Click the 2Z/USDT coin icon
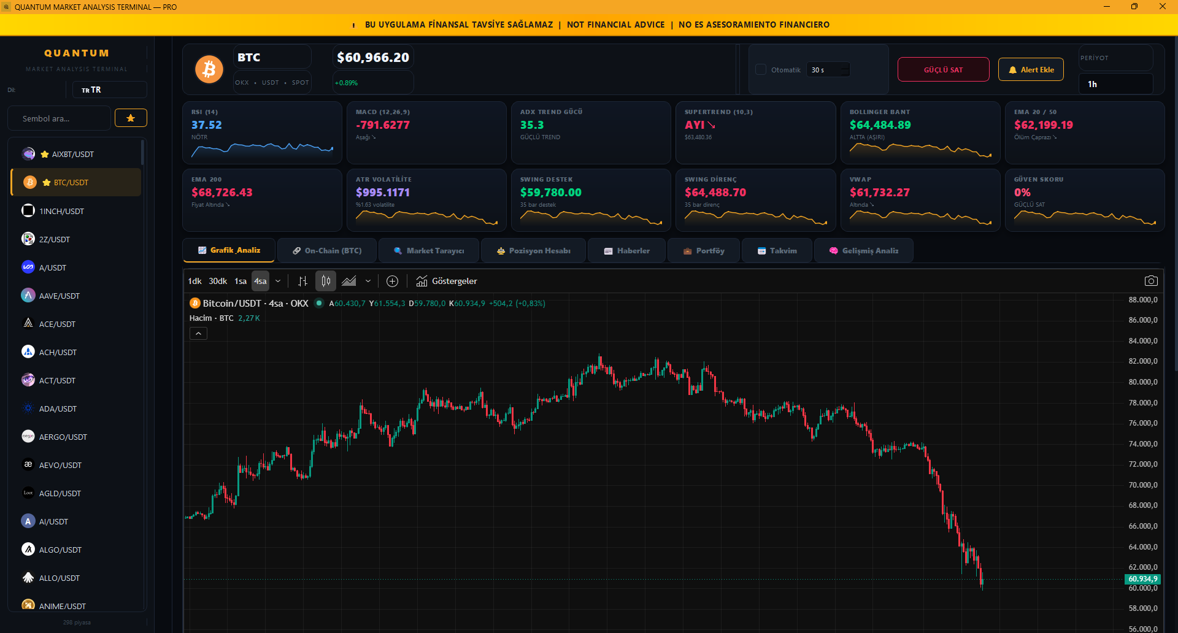This screenshot has height=633, width=1178. pos(28,239)
